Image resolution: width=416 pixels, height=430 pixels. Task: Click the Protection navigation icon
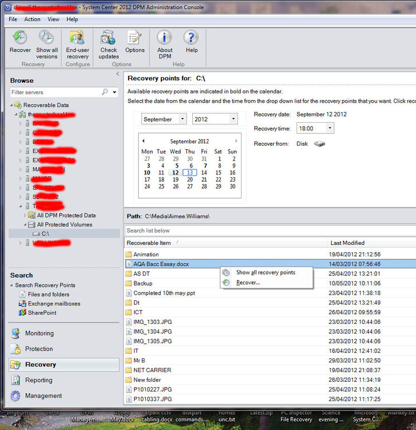click(15, 349)
